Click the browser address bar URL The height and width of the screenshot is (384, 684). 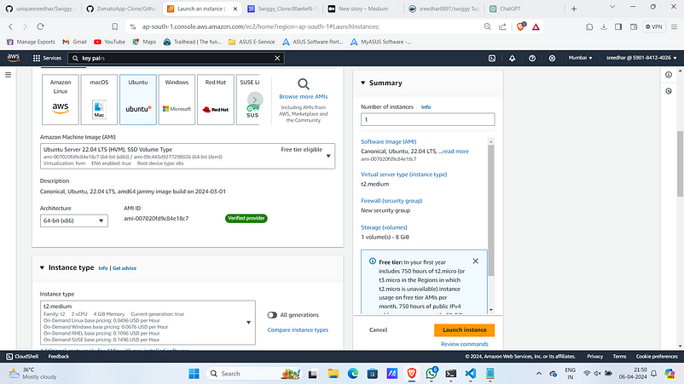coord(260,26)
